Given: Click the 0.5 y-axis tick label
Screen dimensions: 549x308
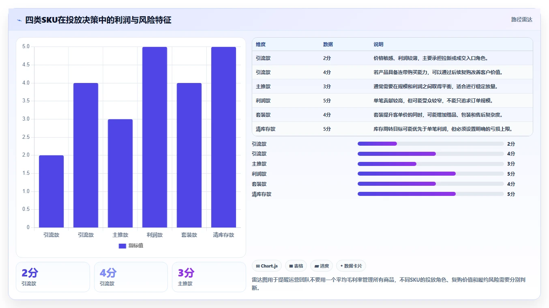Looking at the screenshot, I should [x=26, y=209].
